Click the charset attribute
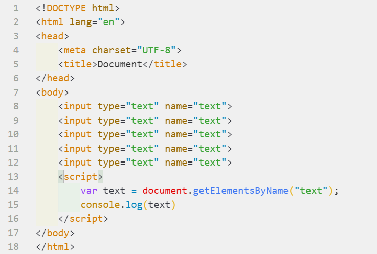The image size is (377, 254). [x=112, y=50]
